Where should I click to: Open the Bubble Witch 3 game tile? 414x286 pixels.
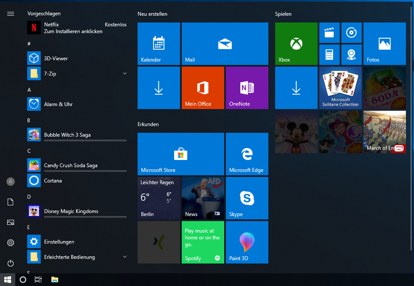coord(341,132)
